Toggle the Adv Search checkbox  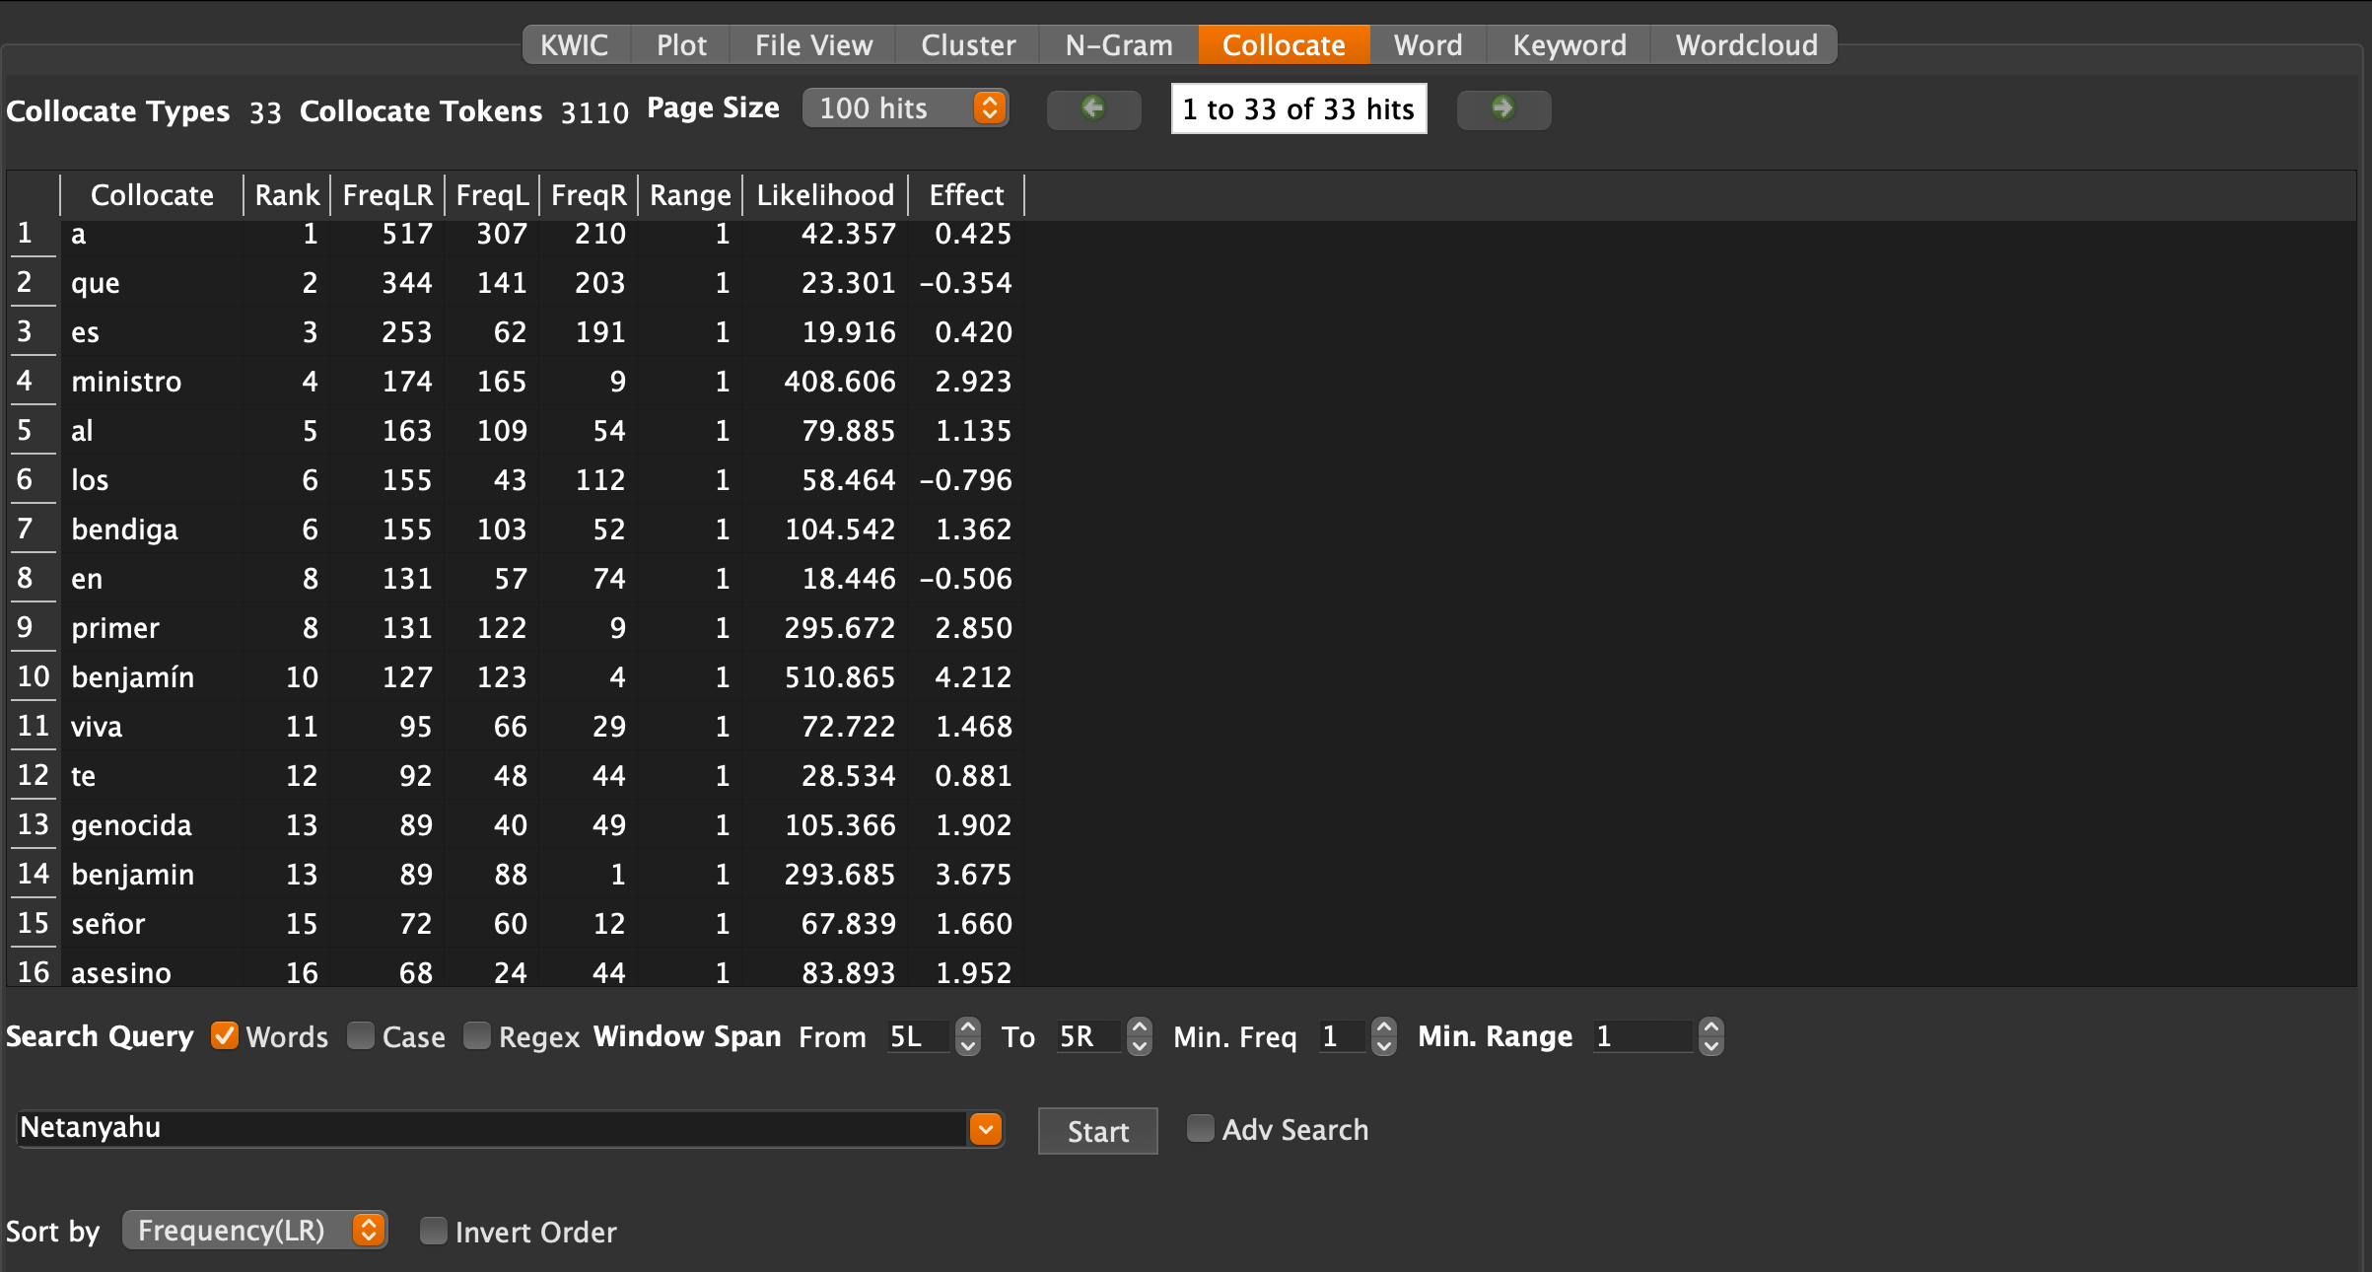(1200, 1128)
